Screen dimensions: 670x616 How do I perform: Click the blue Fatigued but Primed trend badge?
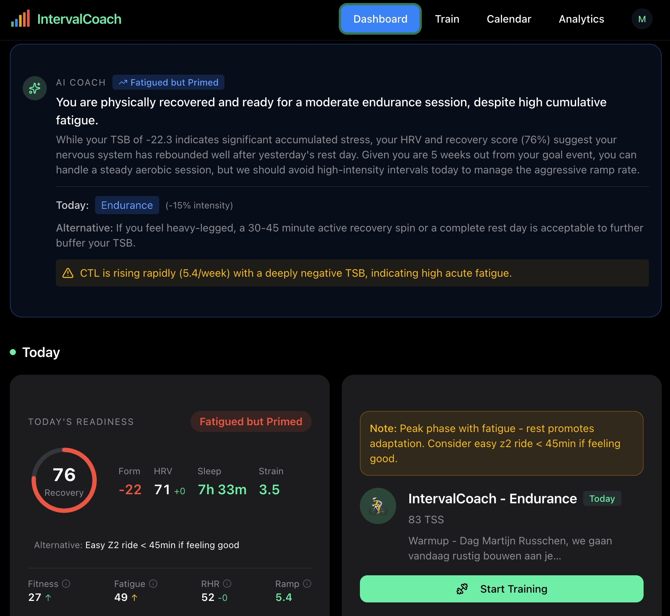pyautogui.click(x=168, y=82)
